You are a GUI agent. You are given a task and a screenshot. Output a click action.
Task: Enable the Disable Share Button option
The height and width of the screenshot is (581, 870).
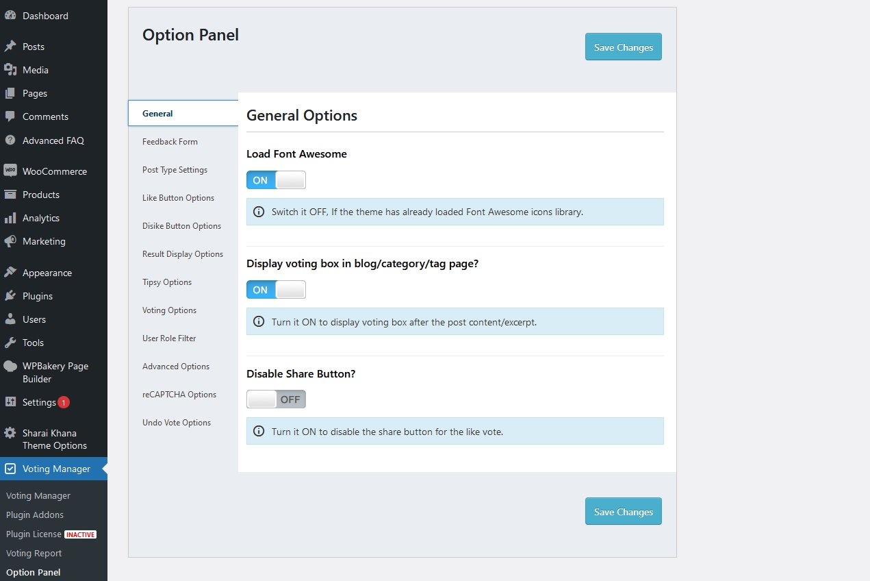click(276, 399)
